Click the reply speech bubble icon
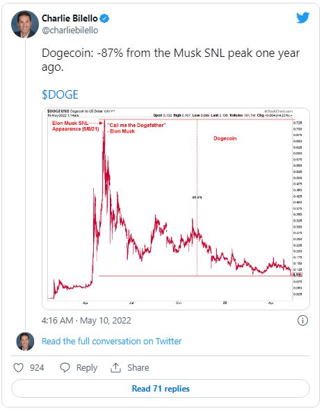 (x=65, y=367)
